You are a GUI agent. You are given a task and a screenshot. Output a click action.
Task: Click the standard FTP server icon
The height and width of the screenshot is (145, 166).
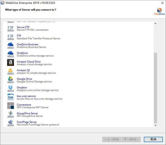pos(11,37)
